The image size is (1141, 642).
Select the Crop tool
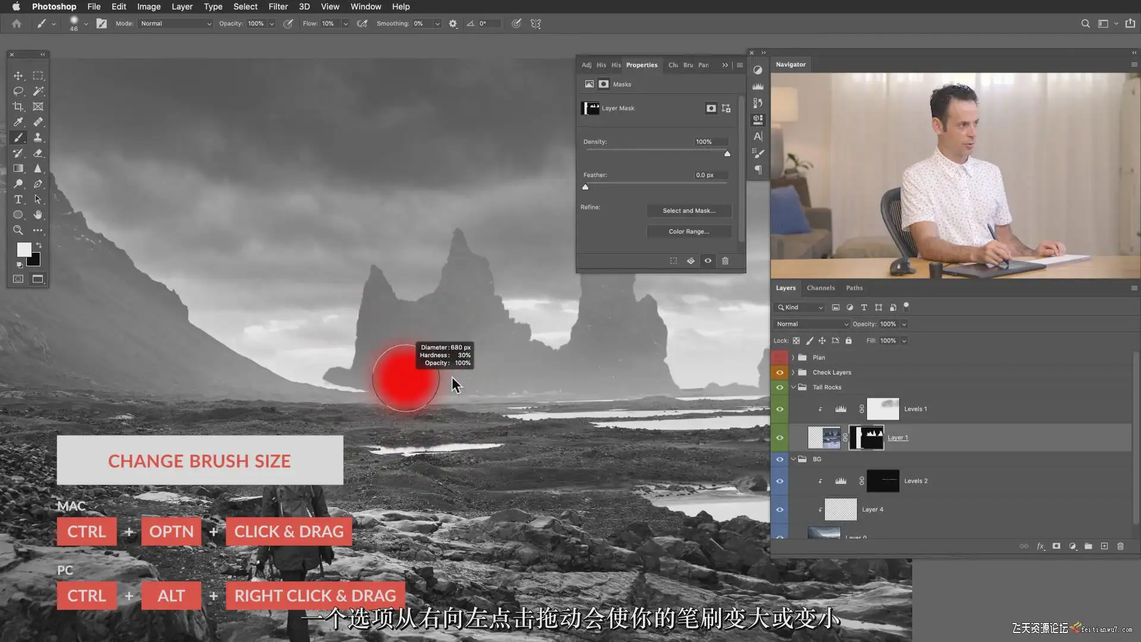18,106
